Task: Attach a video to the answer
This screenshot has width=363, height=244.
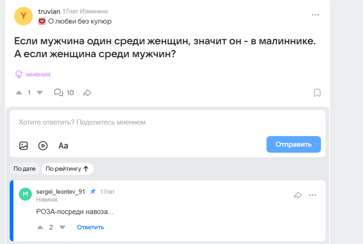Action: coord(43,146)
